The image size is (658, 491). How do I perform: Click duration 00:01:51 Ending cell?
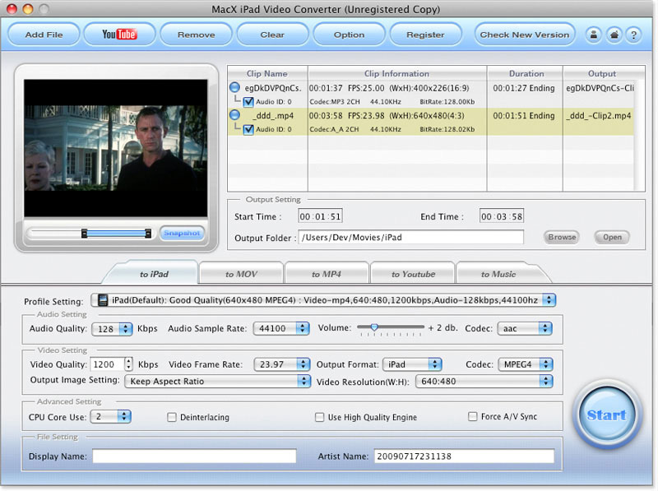[x=524, y=116]
